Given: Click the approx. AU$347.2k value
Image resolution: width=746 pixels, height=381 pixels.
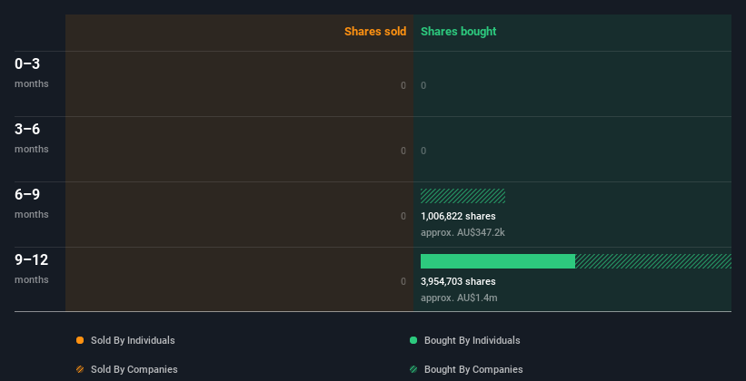Looking at the screenshot, I should click(463, 233).
